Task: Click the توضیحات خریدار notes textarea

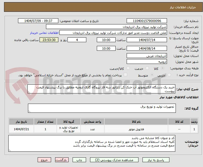Action: pyautogui.click(x=92, y=143)
